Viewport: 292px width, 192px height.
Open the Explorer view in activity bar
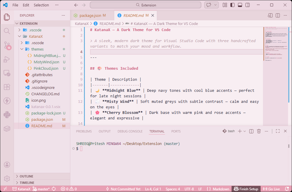coord(7,17)
